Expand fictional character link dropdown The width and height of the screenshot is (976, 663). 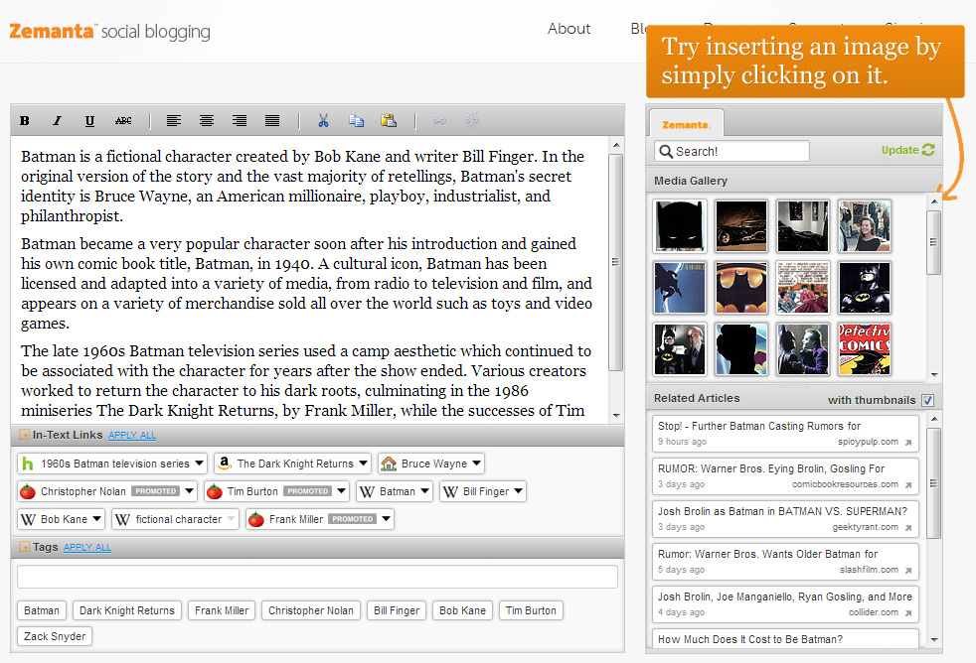point(231,518)
